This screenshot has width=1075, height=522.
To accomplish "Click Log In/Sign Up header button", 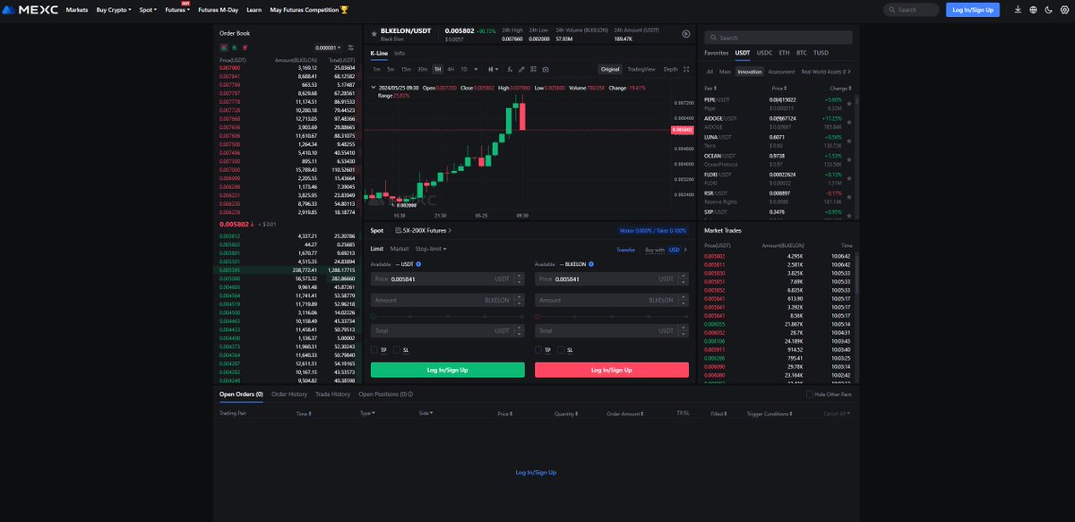I will 973,10.
